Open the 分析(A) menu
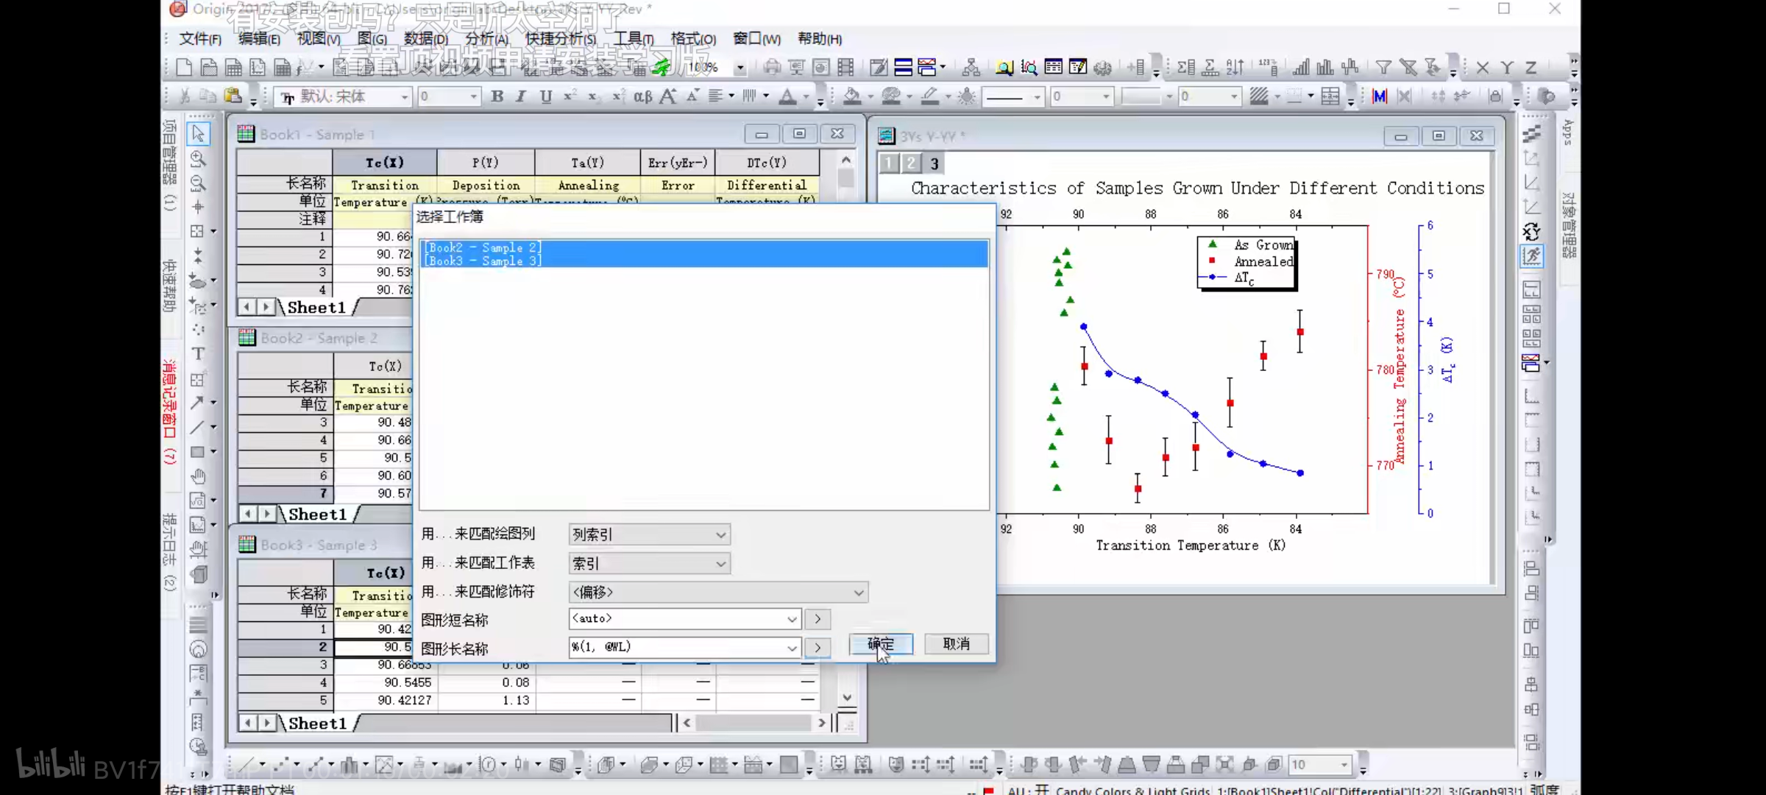The height and width of the screenshot is (795, 1766). coord(486,38)
